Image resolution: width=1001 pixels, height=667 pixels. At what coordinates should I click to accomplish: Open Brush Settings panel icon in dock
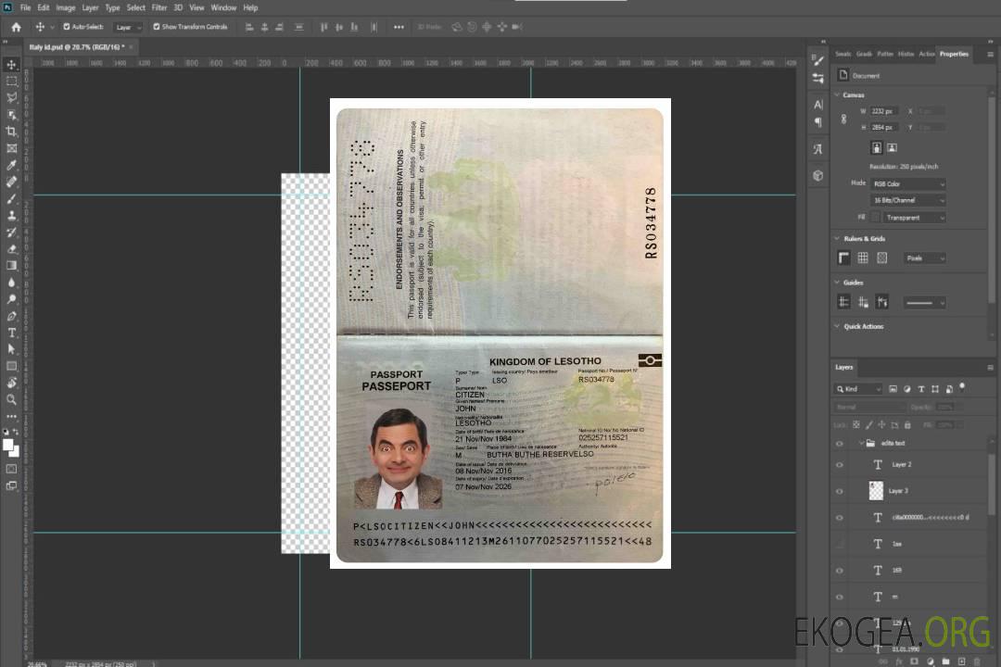[817, 60]
